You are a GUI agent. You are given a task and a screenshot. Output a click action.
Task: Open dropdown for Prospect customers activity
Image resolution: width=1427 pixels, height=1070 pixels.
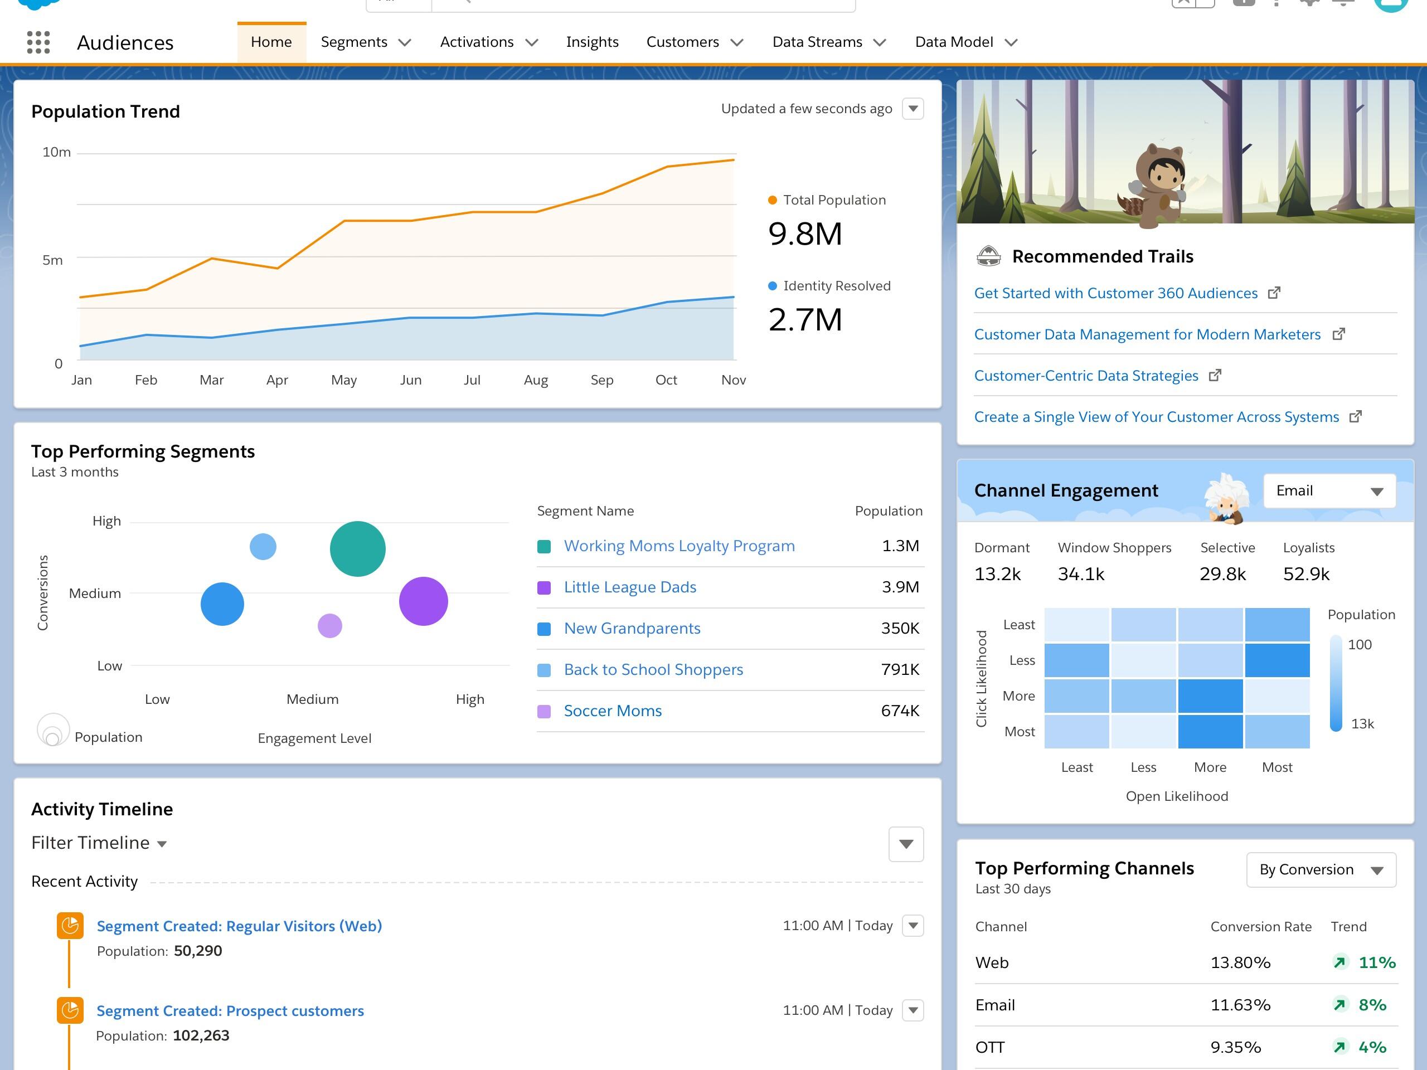[913, 1010]
